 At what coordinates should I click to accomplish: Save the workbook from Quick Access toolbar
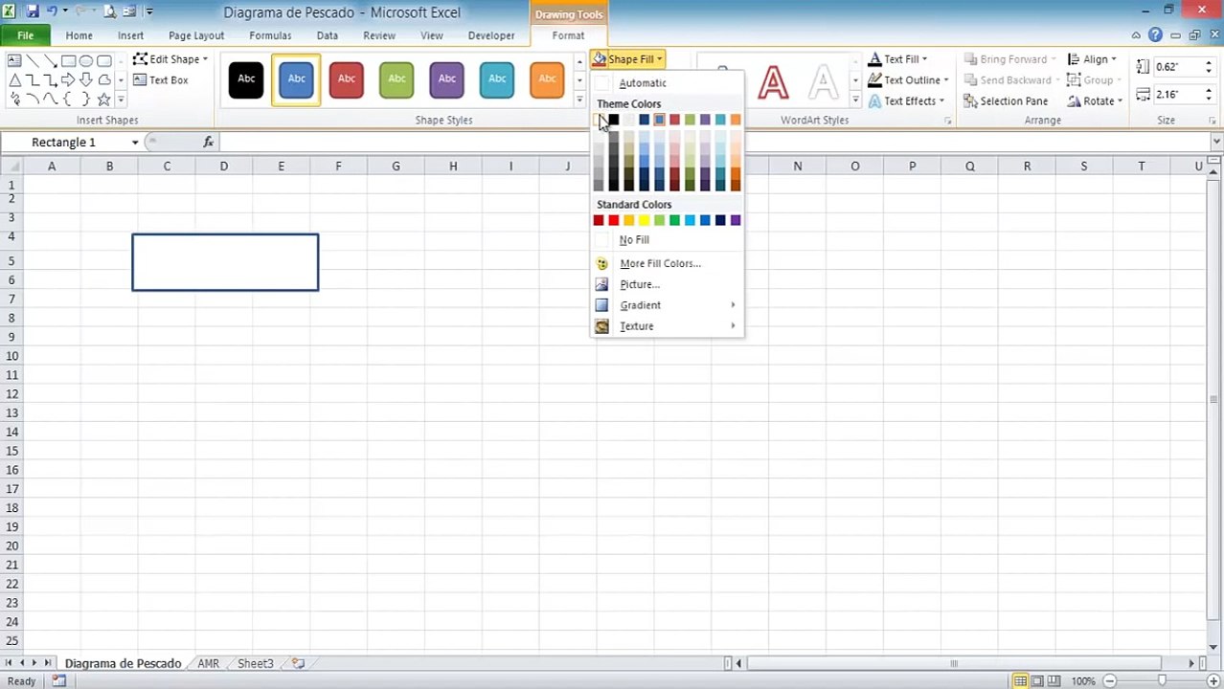33,12
